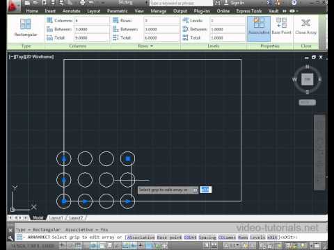
Task: Open the [2D Wireframe] visual style menu
Action: click(x=39, y=57)
